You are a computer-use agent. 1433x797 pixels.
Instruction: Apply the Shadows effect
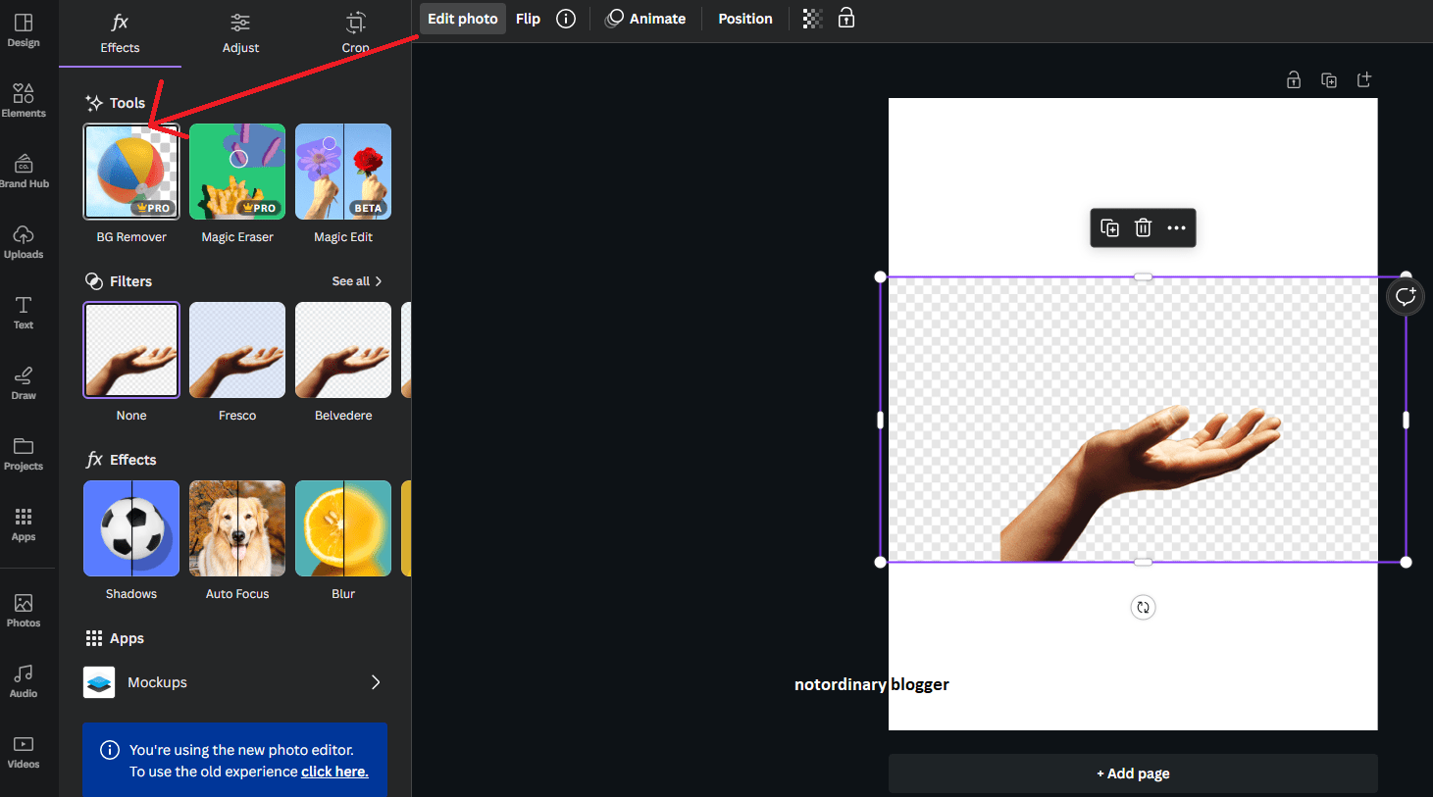[x=130, y=527]
